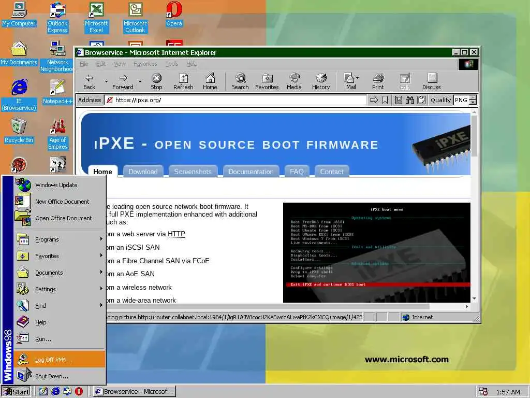Select New Office Document in Start menu

(x=60, y=202)
